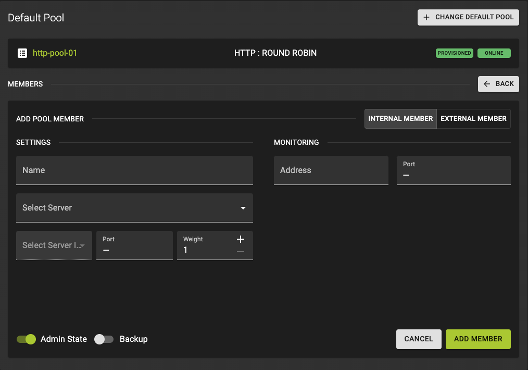This screenshot has height=370, width=528.
Task: Click Change Default Pool button
Action: pos(468,17)
